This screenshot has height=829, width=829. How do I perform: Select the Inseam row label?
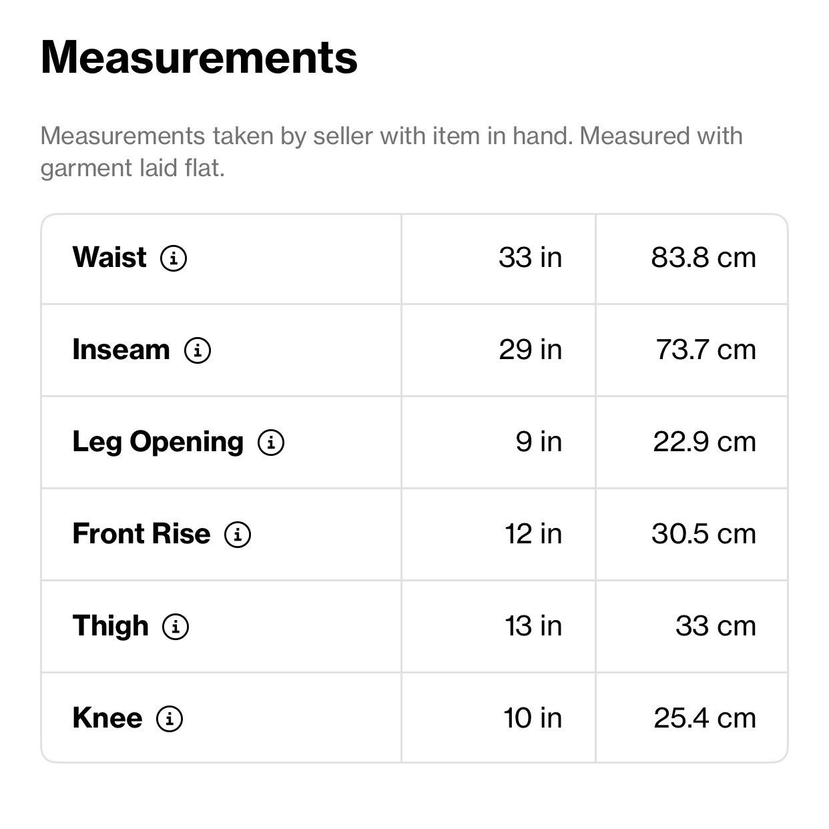coord(121,350)
